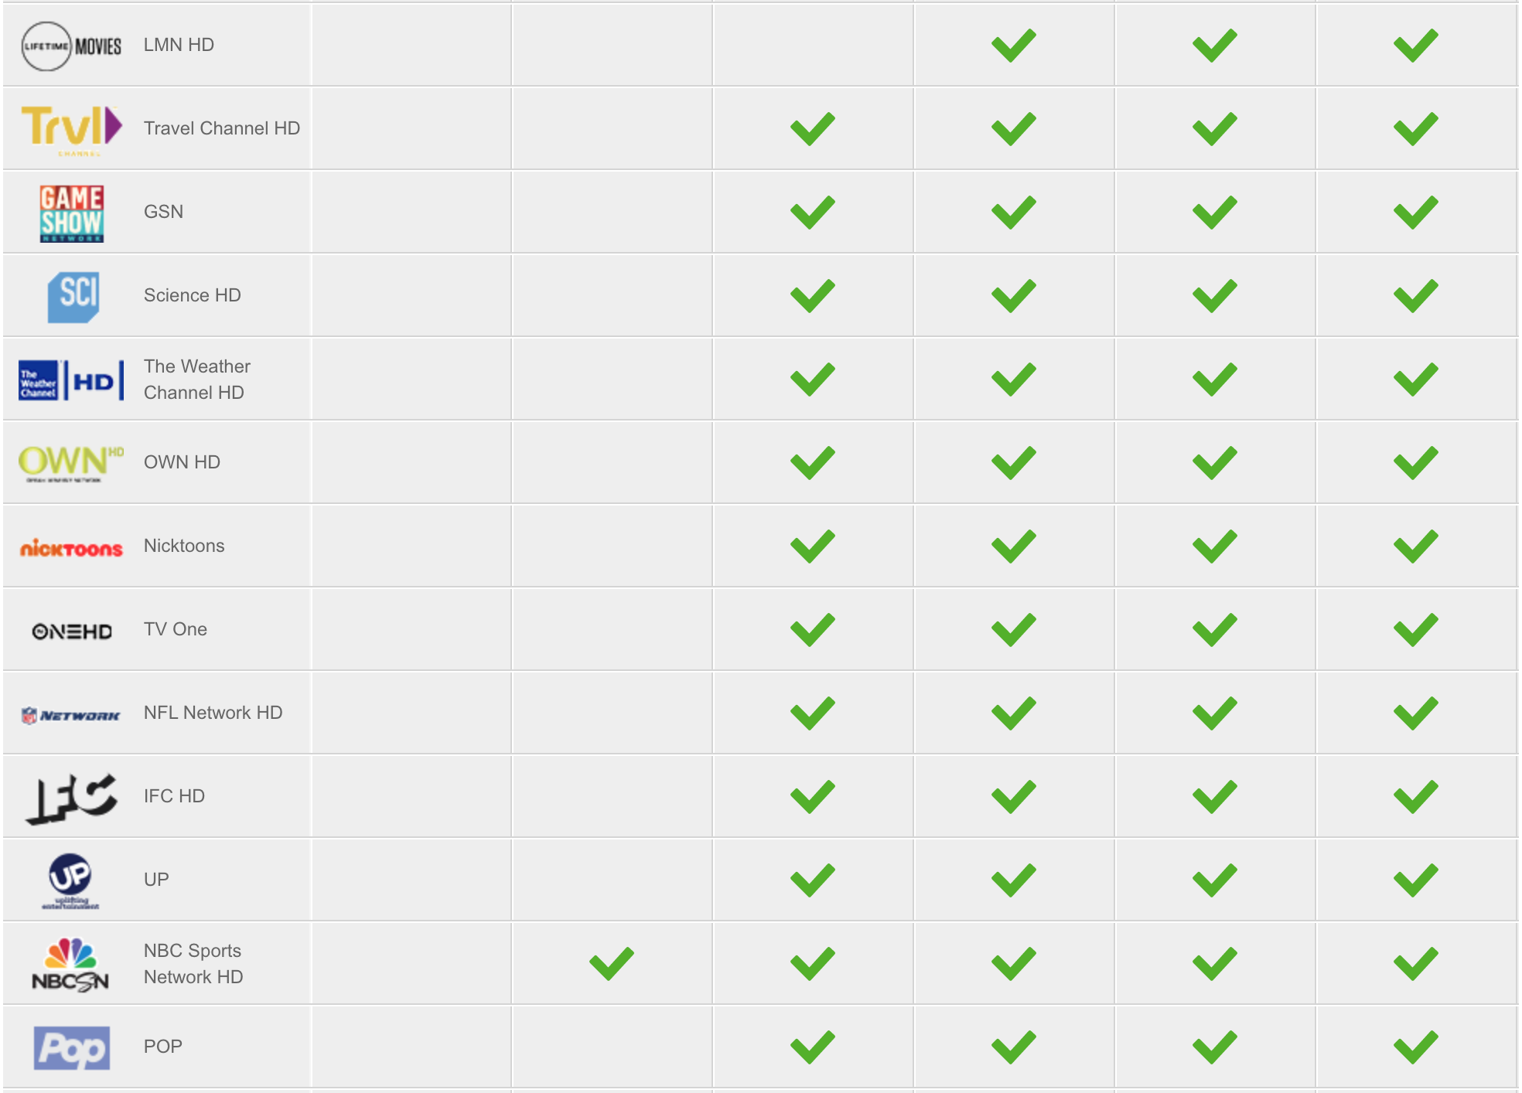Select the Game Show Network logo

point(72,213)
